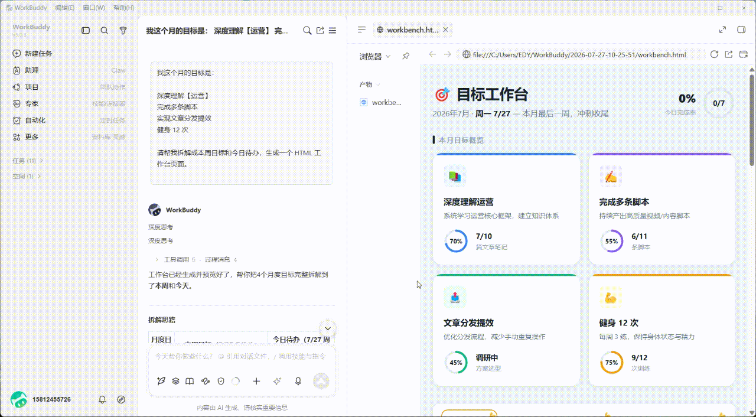Add attachment with the plus icon
Screen dimensions: 756x417
click(256, 382)
